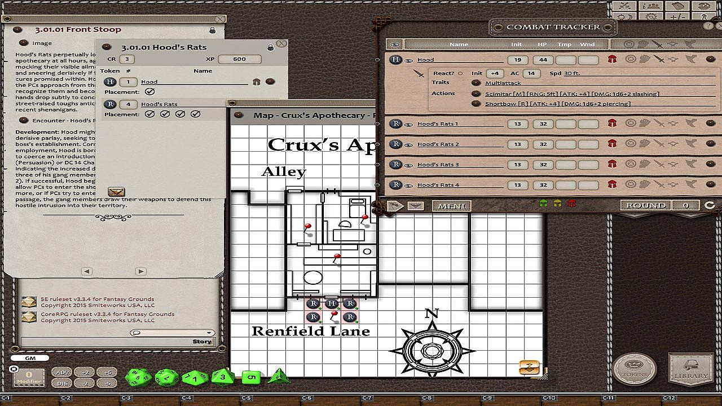This screenshot has width=722, height=406.
Task: Go to previous story page arrow
Action: click(x=87, y=271)
